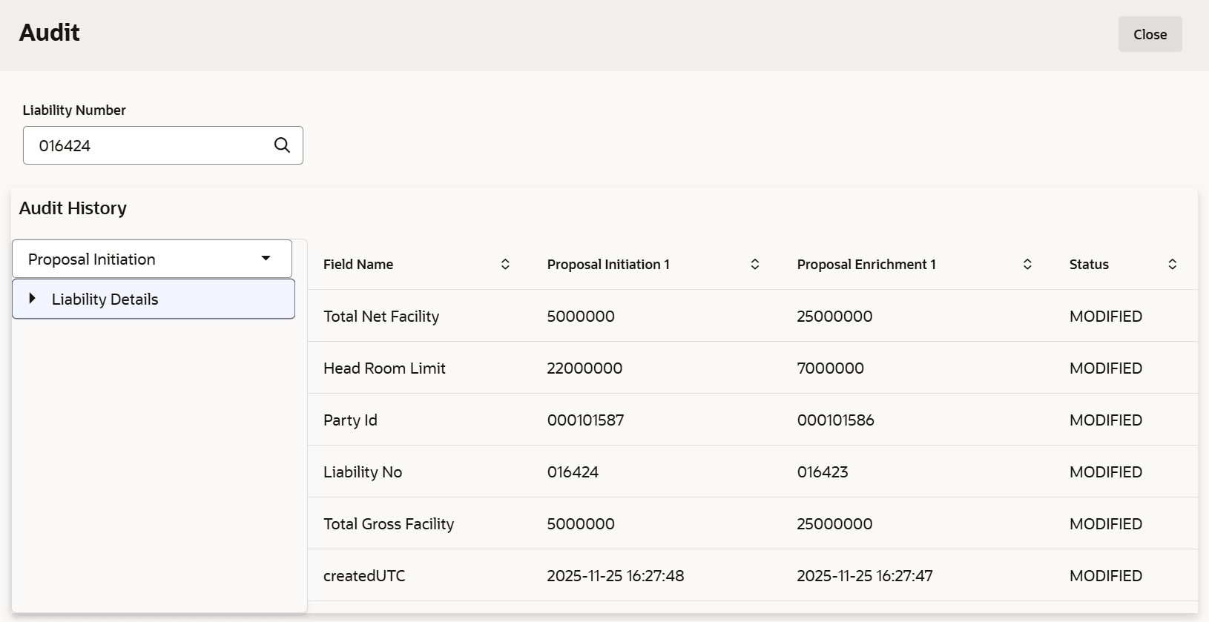Click the search icon in Liability Number field

coord(282,145)
